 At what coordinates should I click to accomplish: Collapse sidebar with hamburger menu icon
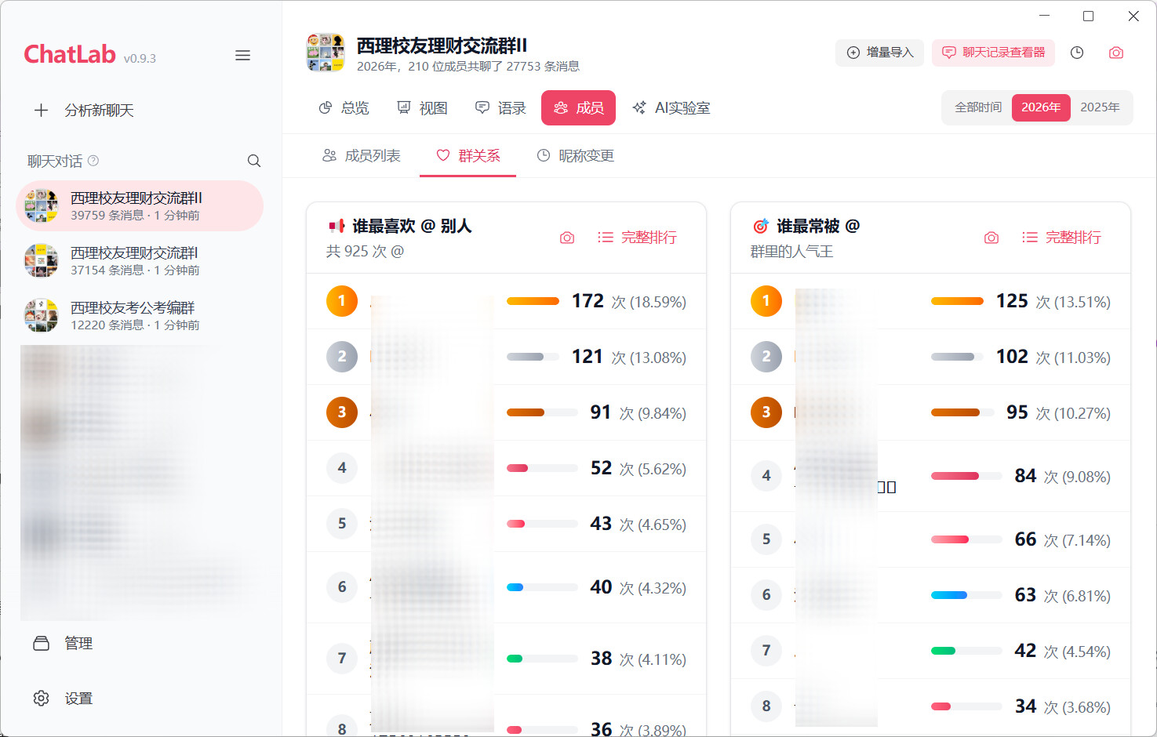coord(242,56)
